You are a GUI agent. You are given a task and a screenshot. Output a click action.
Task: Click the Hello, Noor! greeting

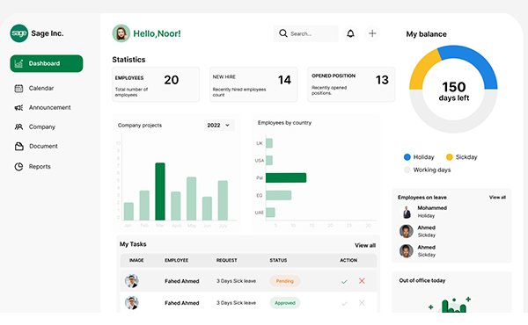tap(157, 33)
